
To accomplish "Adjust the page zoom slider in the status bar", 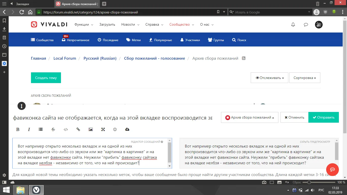I will (x=319, y=182).
